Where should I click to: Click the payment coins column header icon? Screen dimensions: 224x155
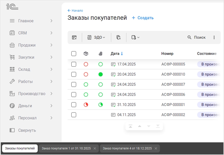click(x=101, y=54)
